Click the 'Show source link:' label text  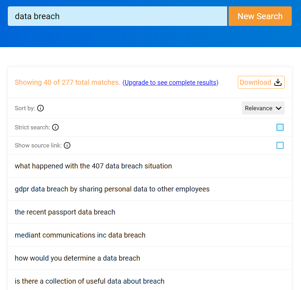click(38, 145)
